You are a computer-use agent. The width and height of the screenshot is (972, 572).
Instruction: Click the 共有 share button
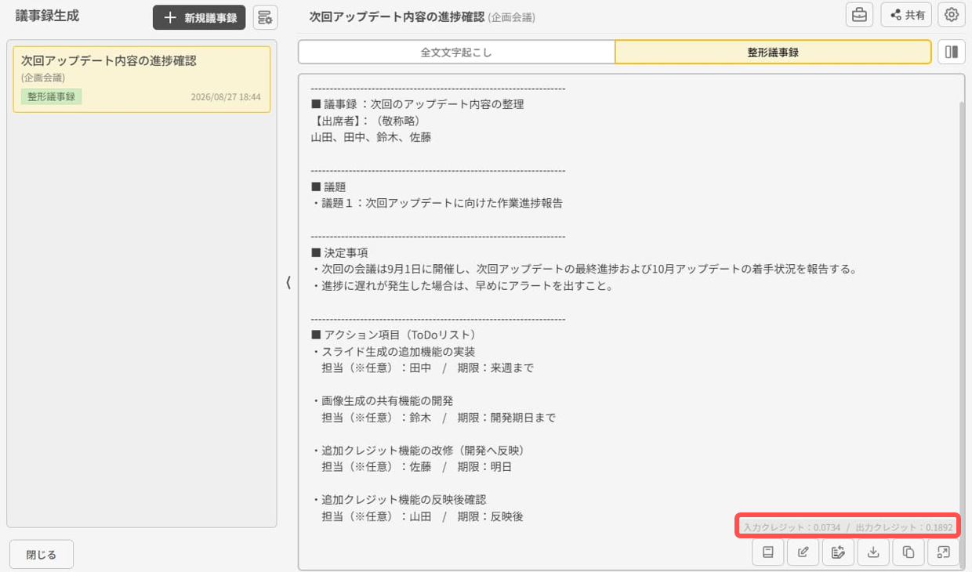click(x=907, y=15)
